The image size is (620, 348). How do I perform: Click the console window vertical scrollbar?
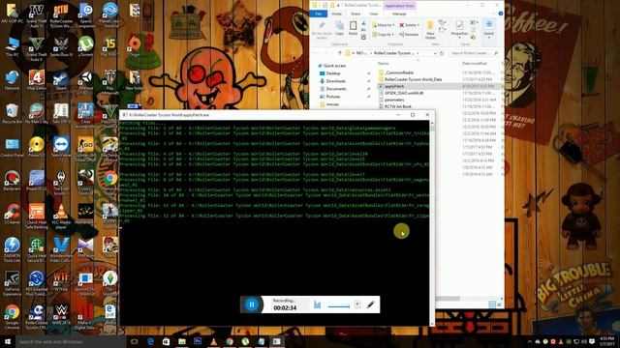pyautogui.click(x=432, y=223)
